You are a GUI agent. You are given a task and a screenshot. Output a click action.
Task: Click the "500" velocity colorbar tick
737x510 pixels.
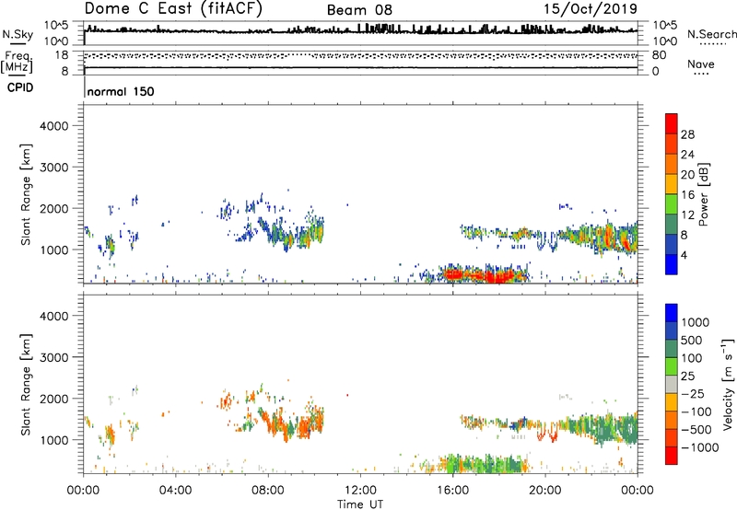pos(692,341)
